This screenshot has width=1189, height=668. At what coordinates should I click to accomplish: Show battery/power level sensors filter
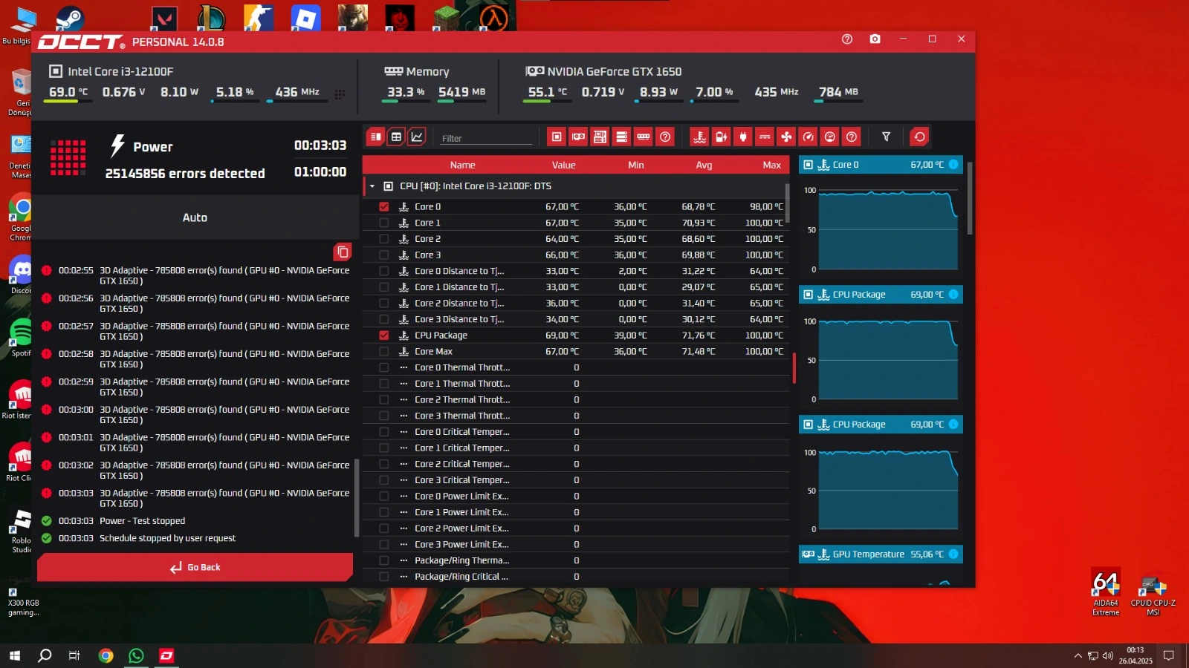pyautogui.click(x=721, y=137)
